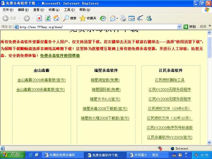Image resolution: width=212 pixels, height=159 pixels.
Task: Click the blocked-popup eye icon in status bar
Action: pyautogui.click(x=160, y=148)
